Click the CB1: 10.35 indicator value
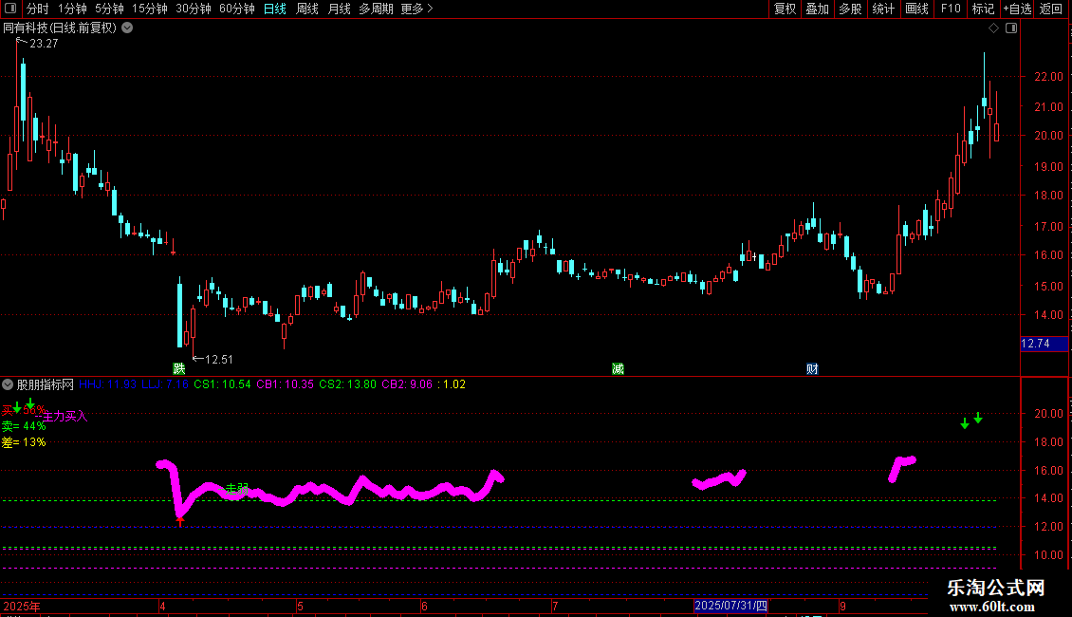Screen dimensions: 1072x617 click(x=286, y=384)
